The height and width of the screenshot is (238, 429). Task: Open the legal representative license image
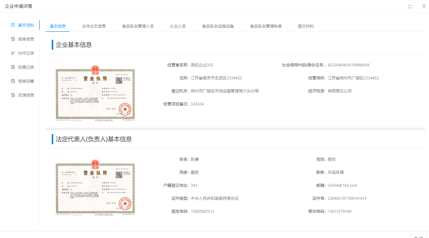click(x=95, y=185)
